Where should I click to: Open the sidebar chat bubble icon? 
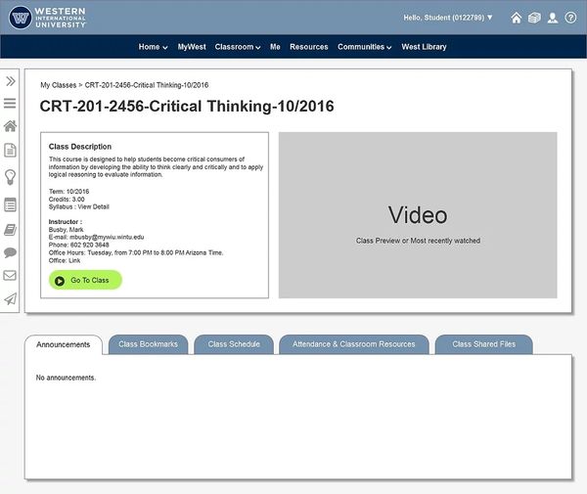10,252
